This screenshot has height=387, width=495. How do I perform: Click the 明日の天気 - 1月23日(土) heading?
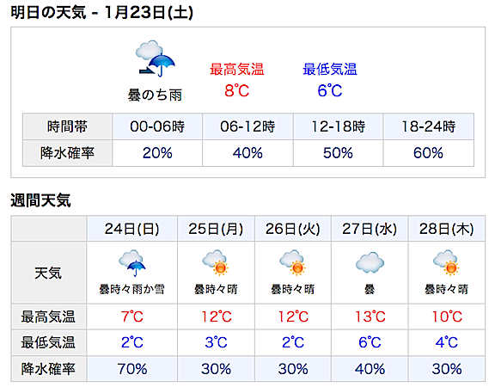[x=102, y=13]
